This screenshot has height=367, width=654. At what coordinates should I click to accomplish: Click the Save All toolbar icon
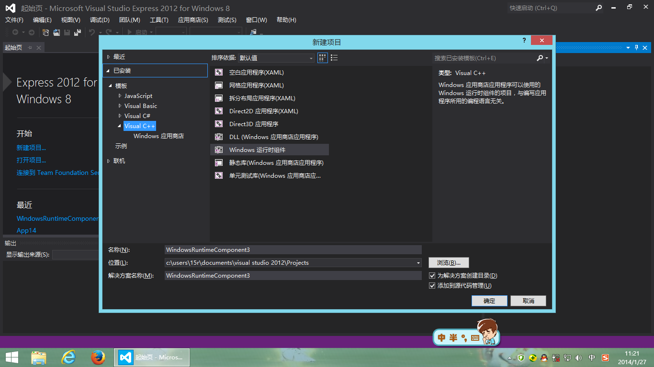pos(77,32)
